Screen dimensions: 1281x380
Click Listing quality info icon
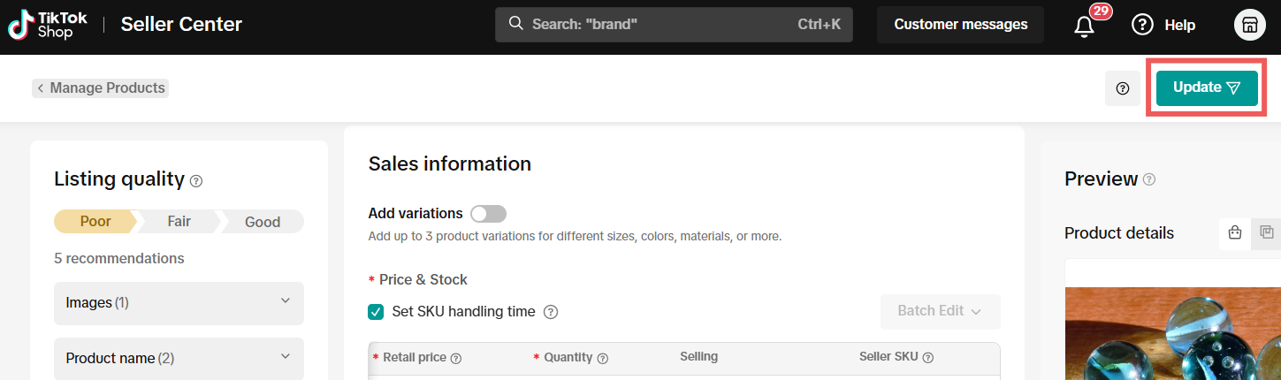tap(196, 180)
